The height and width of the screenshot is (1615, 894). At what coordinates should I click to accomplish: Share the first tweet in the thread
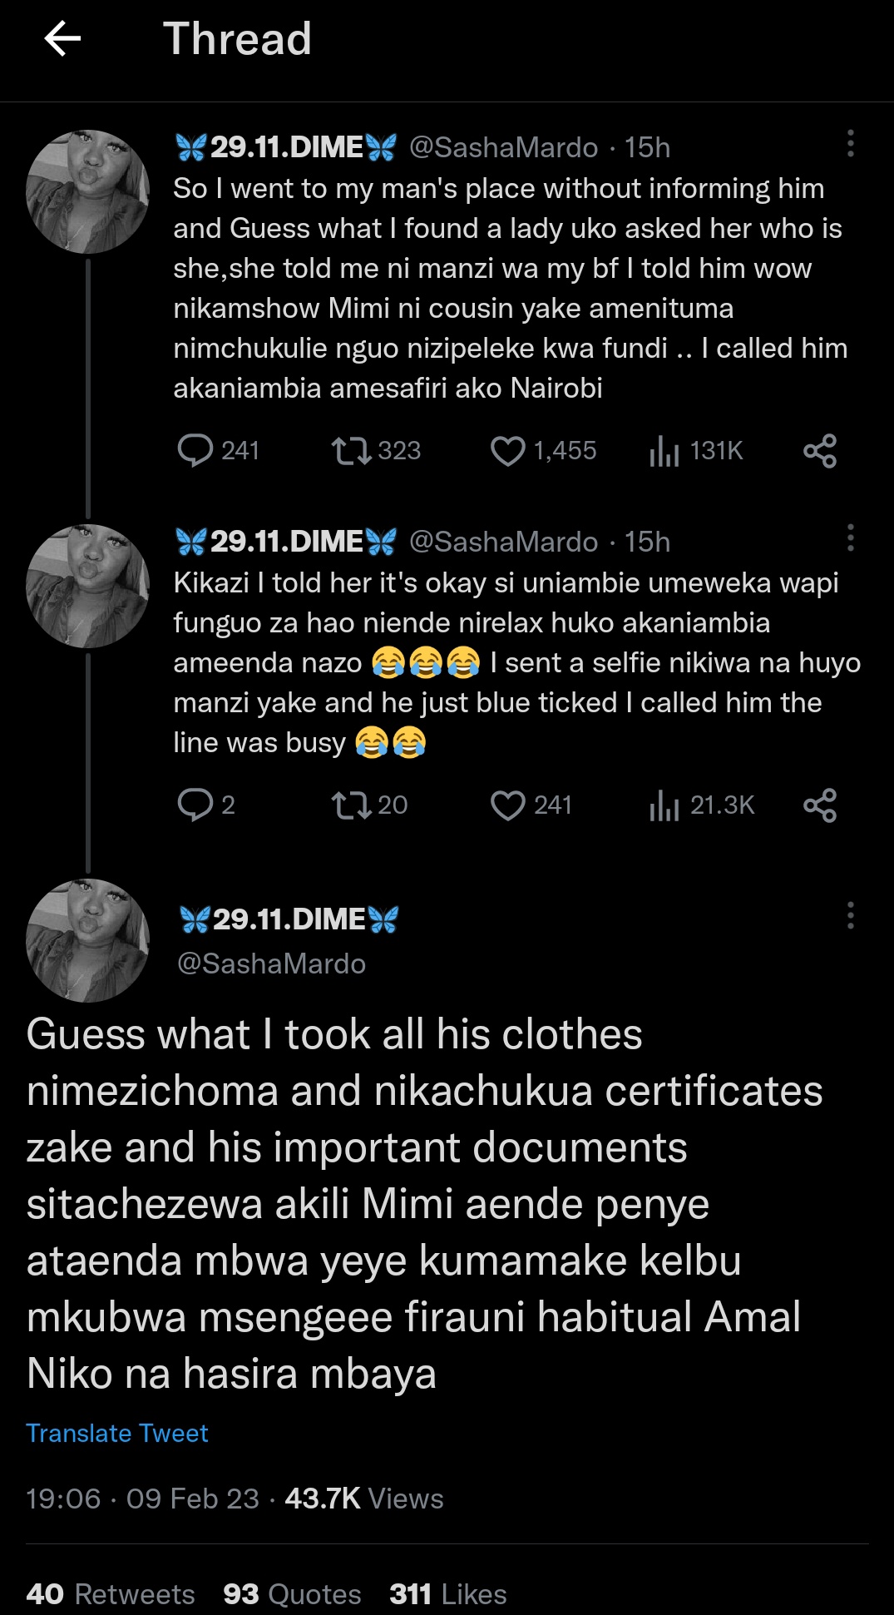click(x=820, y=450)
